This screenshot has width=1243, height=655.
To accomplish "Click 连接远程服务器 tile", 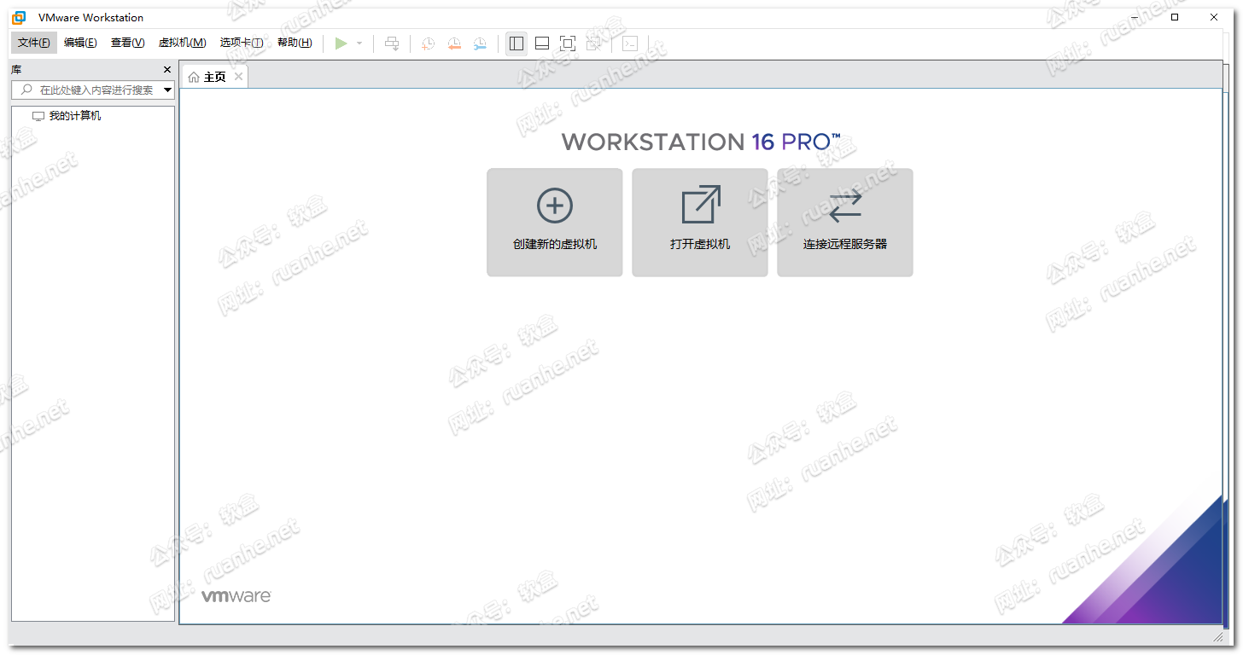I will coord(845,222).
